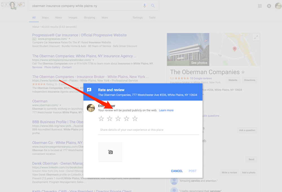The height and width of the screenshot is (192, 282).
Task: Open Progressive Car Insurance ad result
Action: pyautogui.click(x=79, y=35)
